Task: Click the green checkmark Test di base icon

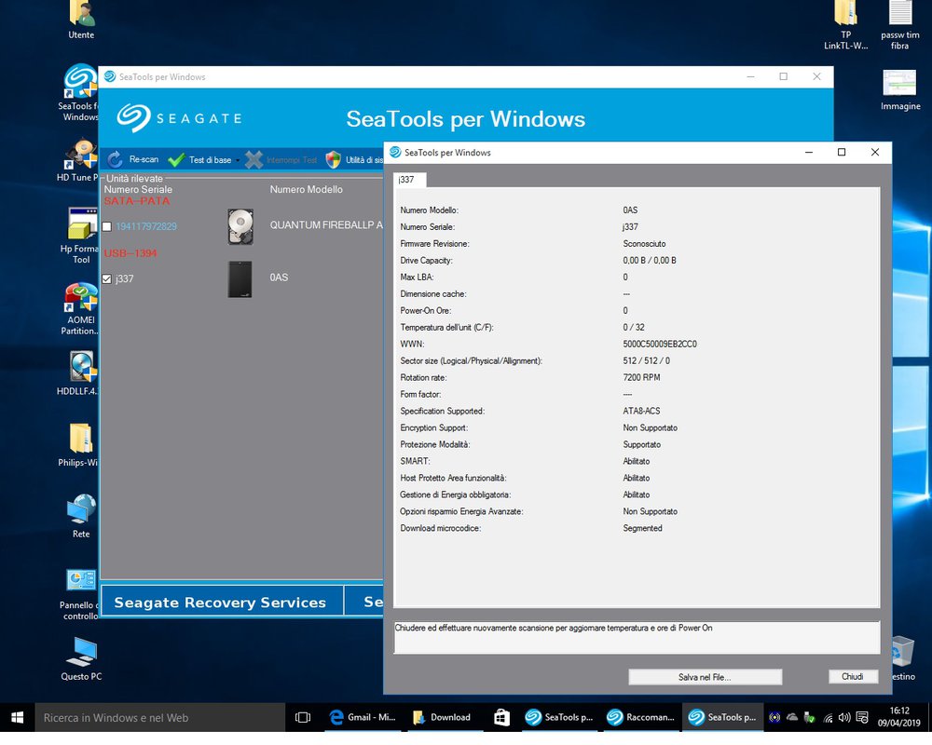Action: pos(176,160)
